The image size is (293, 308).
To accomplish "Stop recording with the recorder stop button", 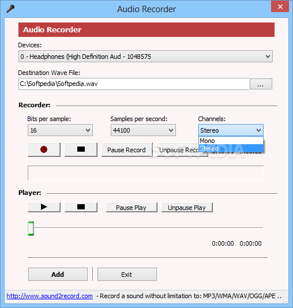I will point(81,150).
